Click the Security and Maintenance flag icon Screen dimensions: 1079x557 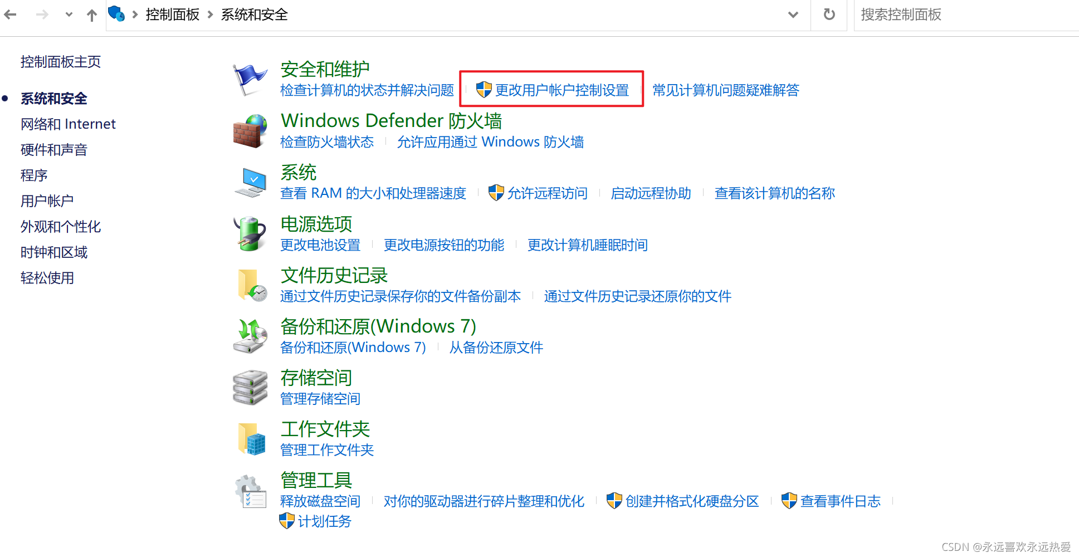coord(250,80)
